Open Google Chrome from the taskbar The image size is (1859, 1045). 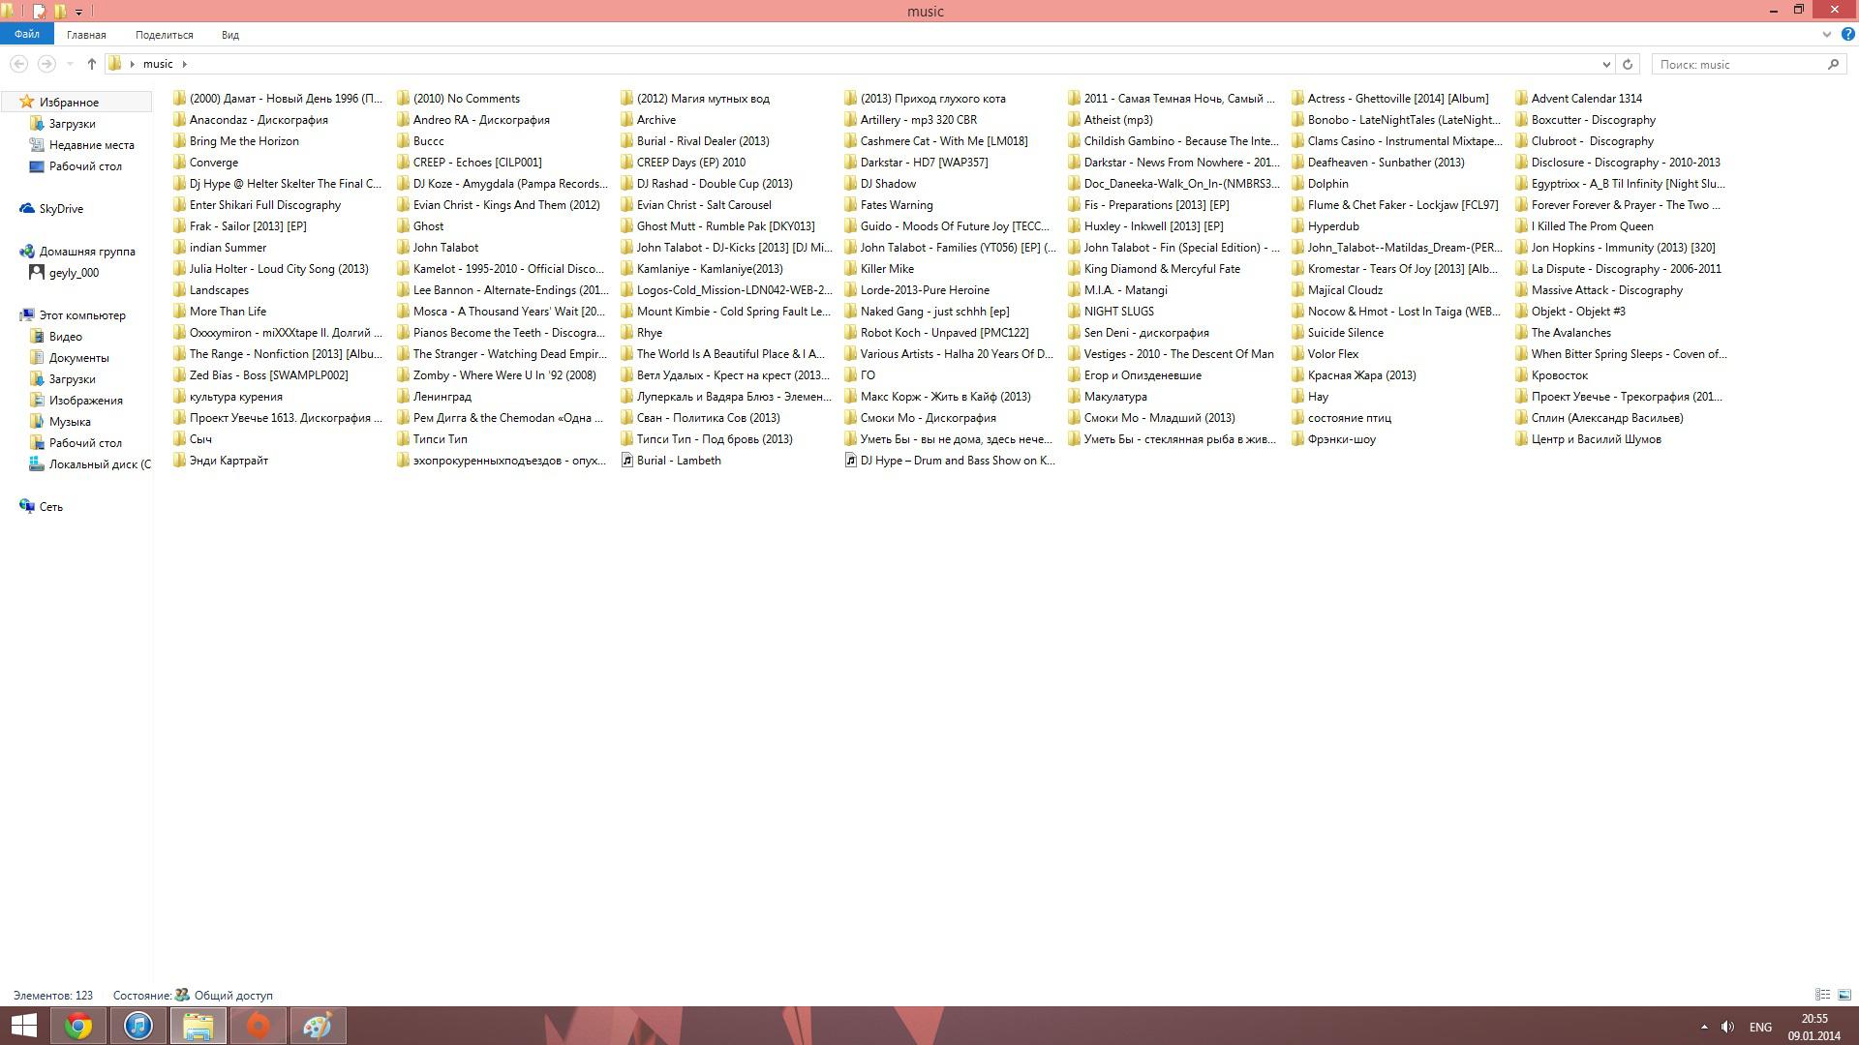(x=78, y=1026)
